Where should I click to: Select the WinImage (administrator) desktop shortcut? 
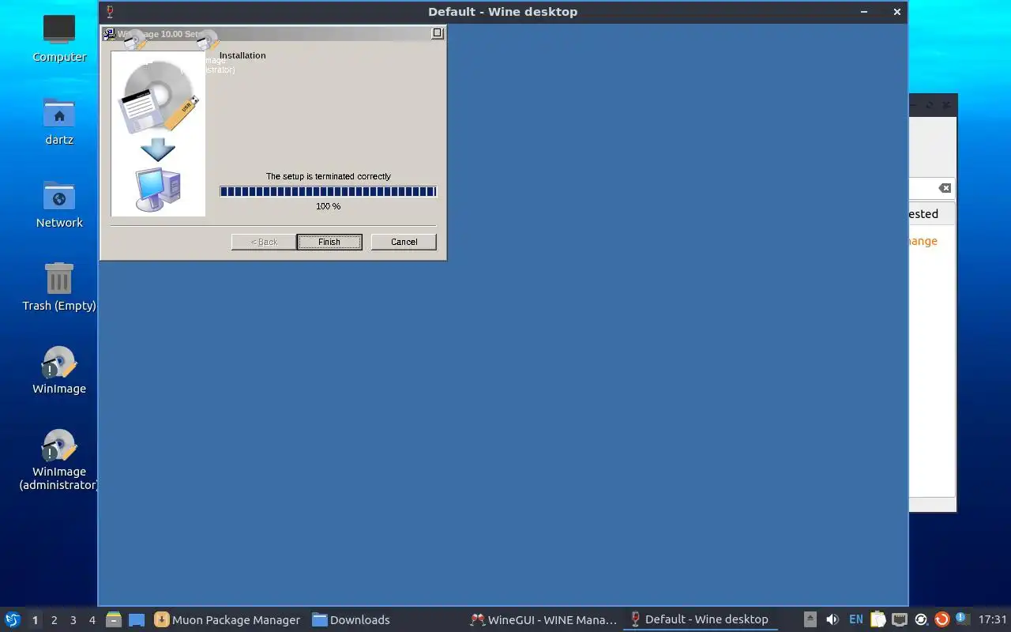[x=59, y=460]
